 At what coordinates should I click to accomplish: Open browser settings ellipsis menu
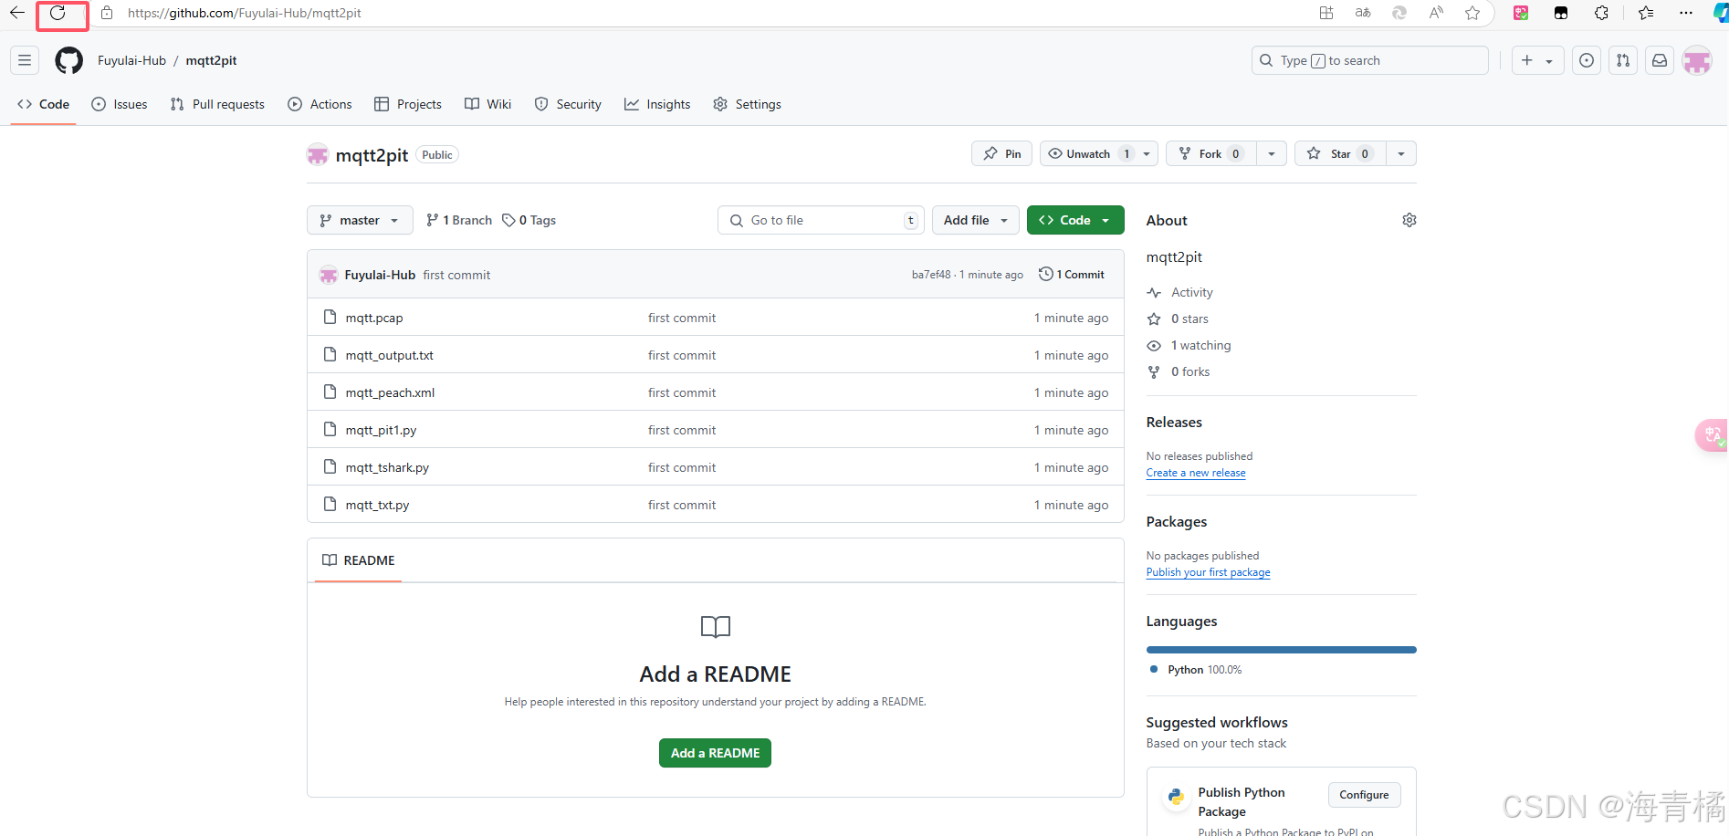1686,13
